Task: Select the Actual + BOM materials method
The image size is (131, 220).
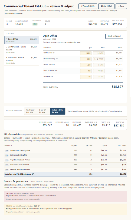Action: (58, 111)
